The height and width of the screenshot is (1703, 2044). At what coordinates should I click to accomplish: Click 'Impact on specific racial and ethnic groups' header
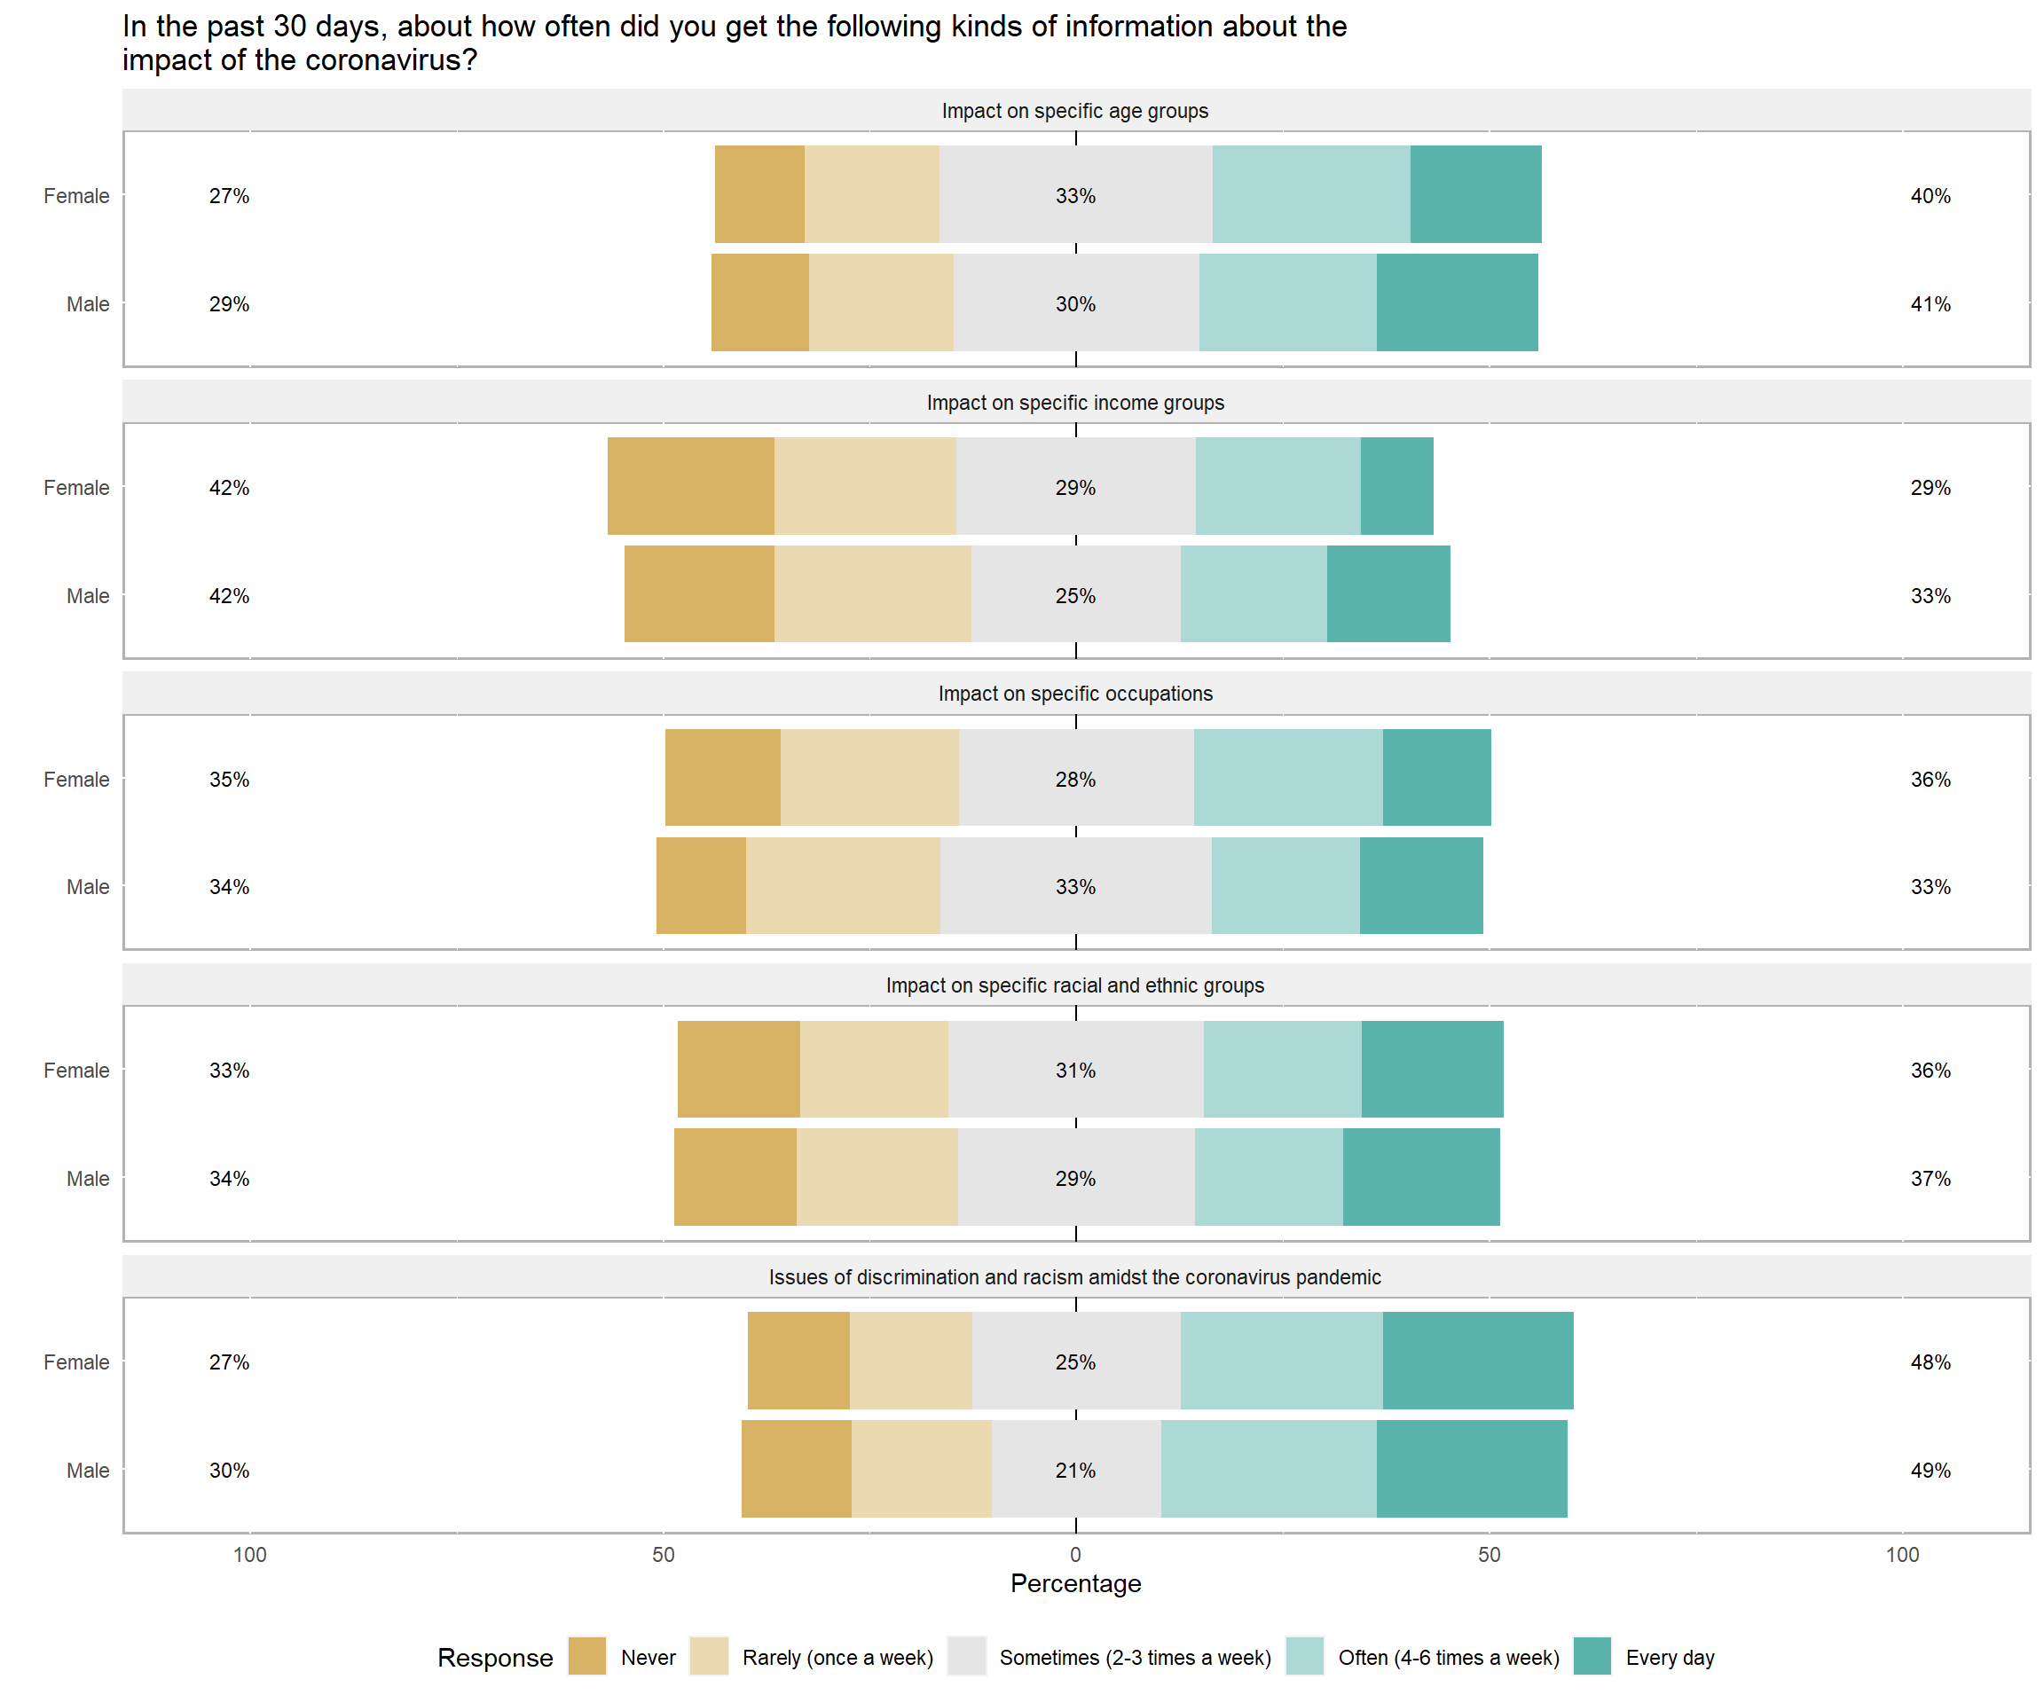[x=1074, y=985]
